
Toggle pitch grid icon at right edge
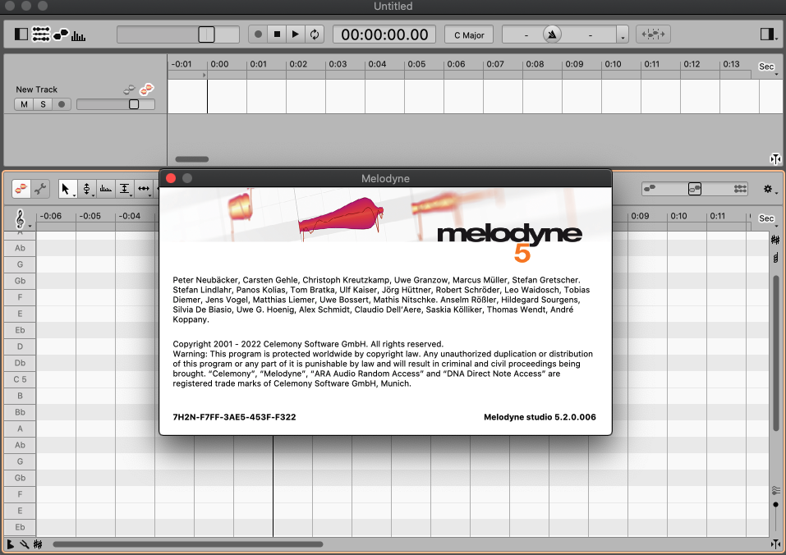tap(775, 240)
